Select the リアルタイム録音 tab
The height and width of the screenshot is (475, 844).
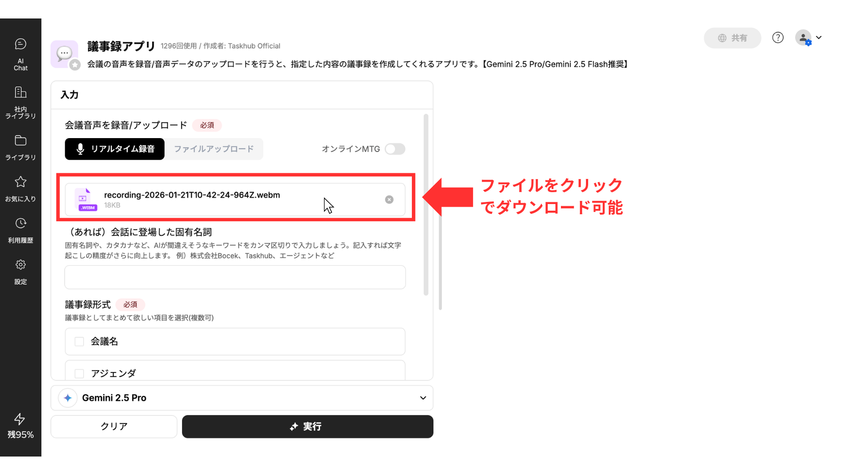(115, 149)
